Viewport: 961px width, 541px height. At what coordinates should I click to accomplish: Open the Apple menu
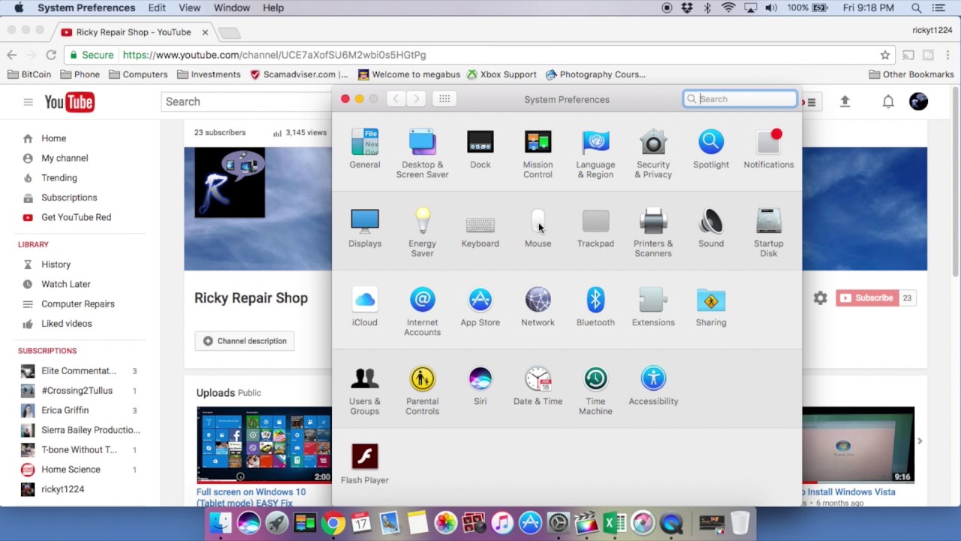tap(19, 8)
